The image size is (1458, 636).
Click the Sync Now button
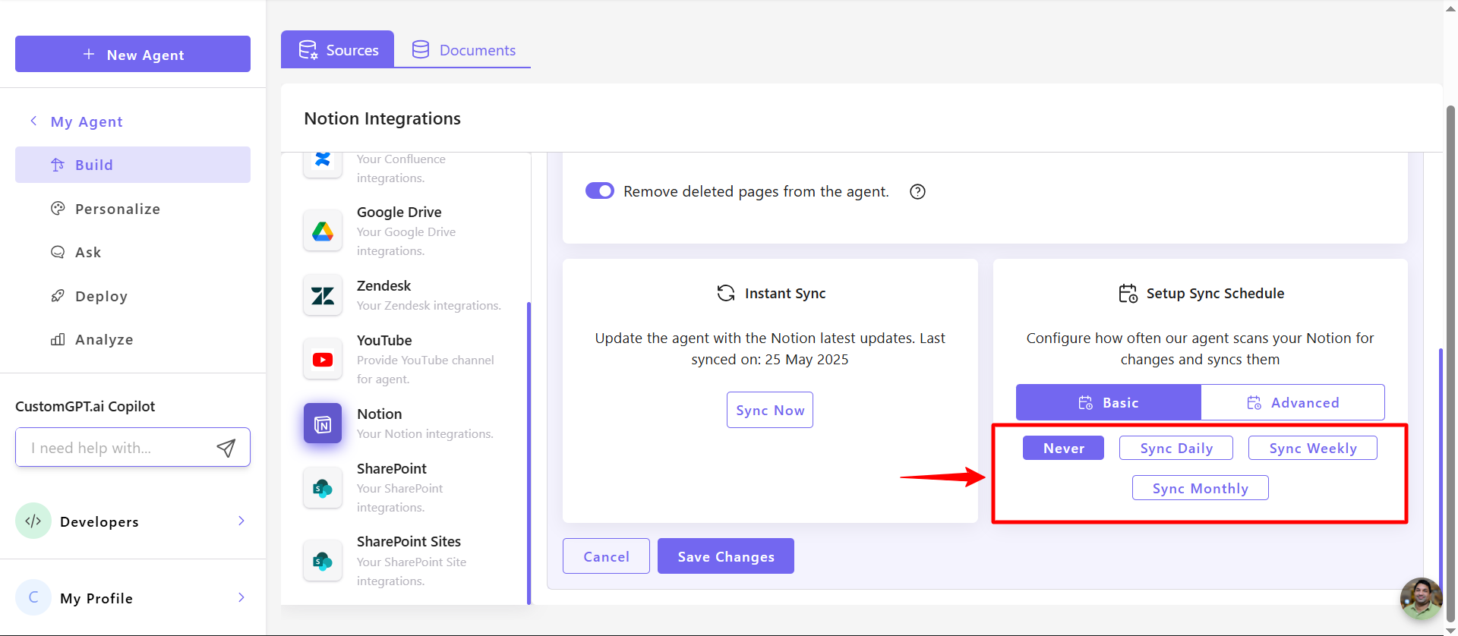click(x=770, y=410)
